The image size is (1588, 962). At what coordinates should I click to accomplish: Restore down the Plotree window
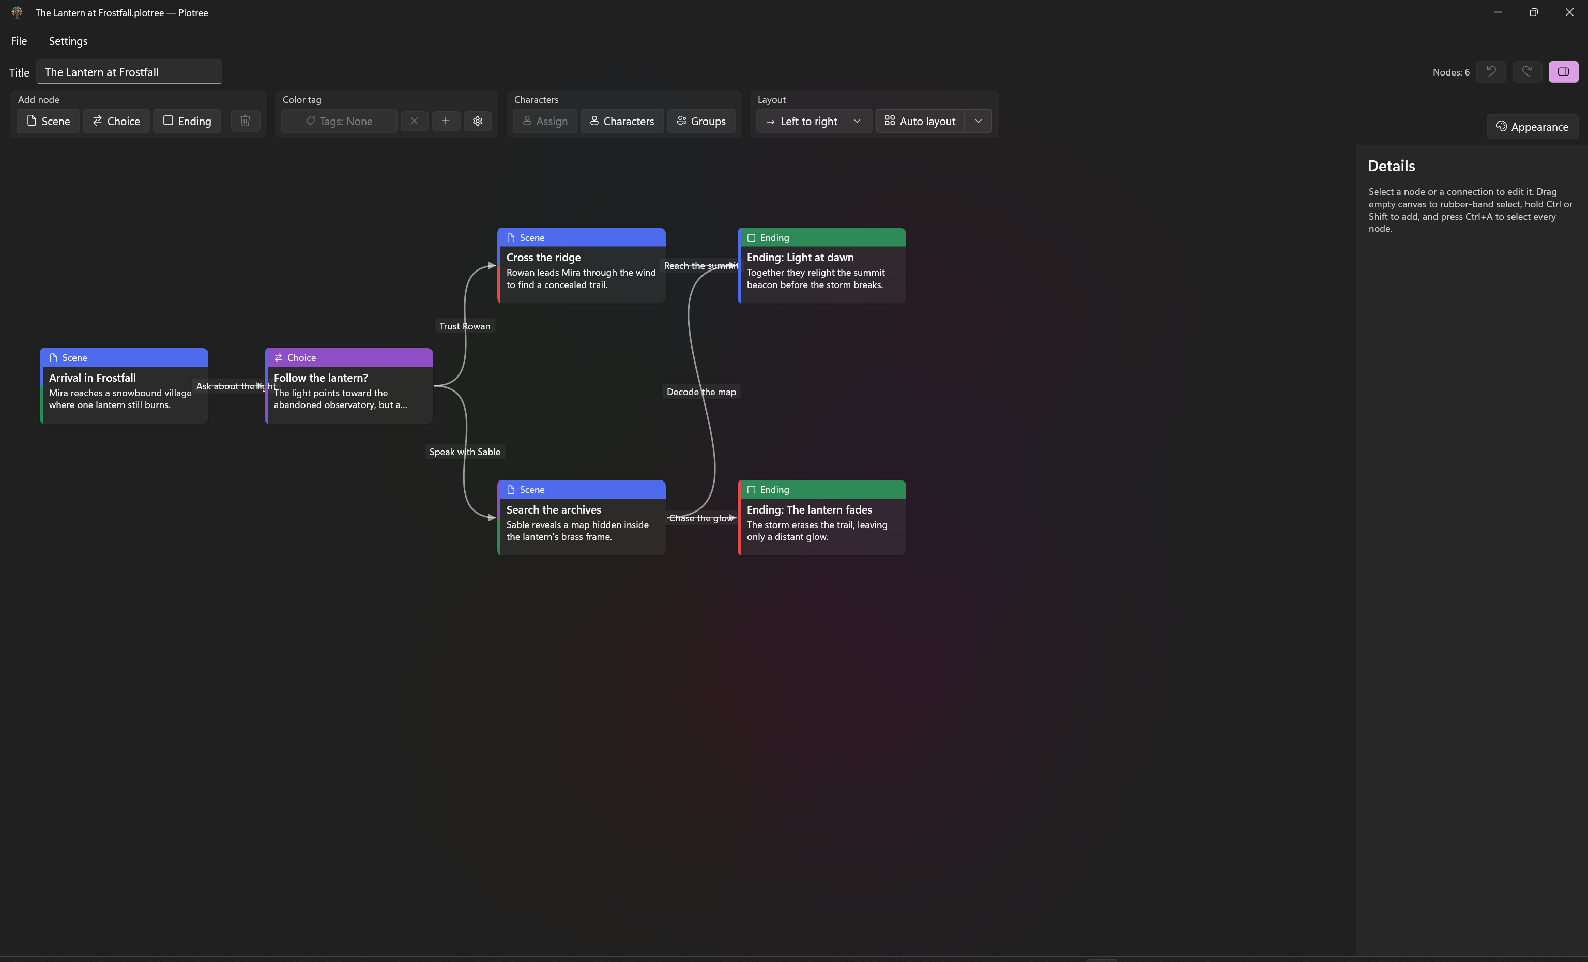(x=1534, y=12)
